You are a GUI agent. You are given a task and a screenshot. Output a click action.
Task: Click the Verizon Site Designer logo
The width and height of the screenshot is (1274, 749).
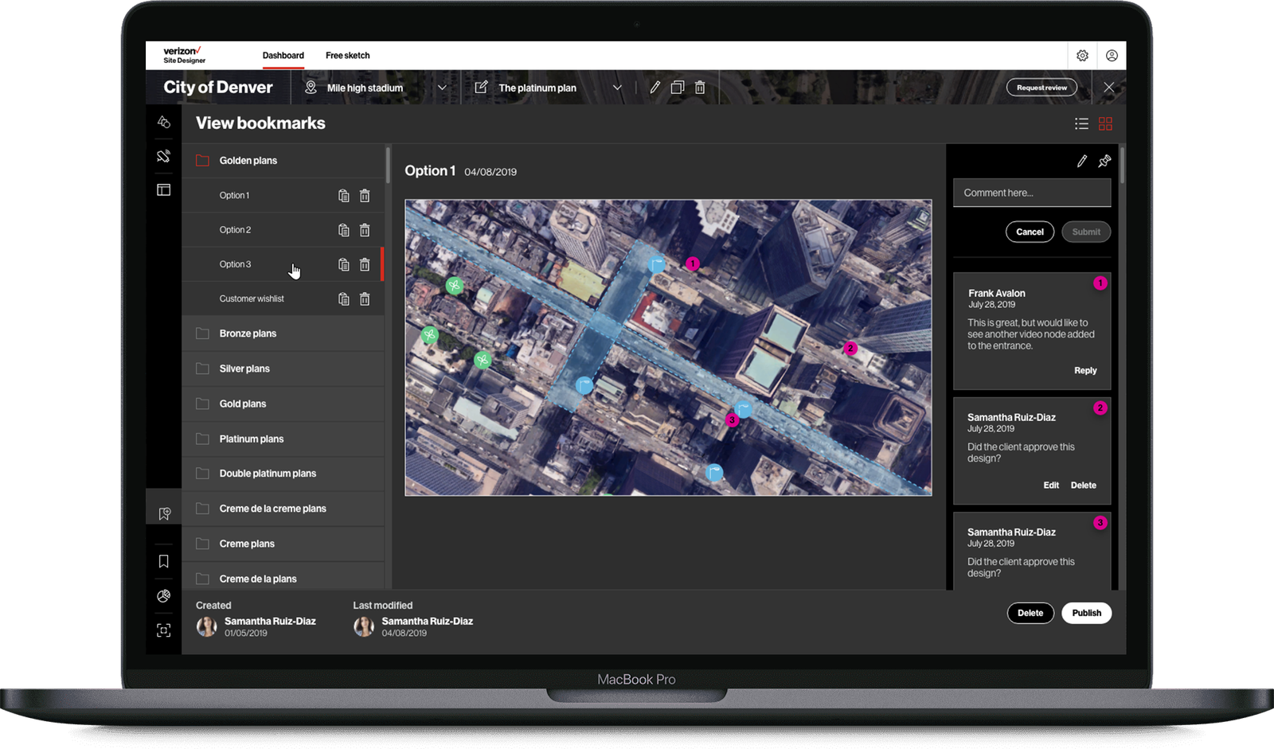(184, 55)
